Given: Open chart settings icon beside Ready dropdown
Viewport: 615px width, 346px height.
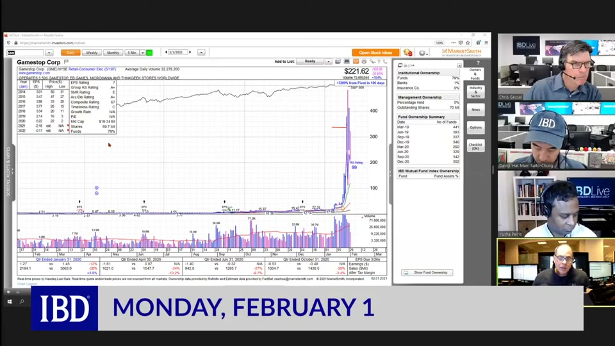Looking at the screenshot, I should coord(338,62).
